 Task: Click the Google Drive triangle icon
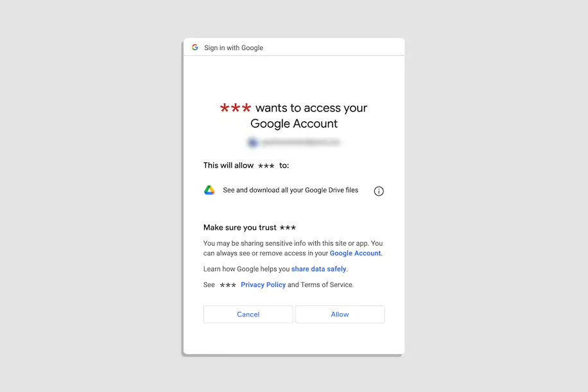click(209, 190)
